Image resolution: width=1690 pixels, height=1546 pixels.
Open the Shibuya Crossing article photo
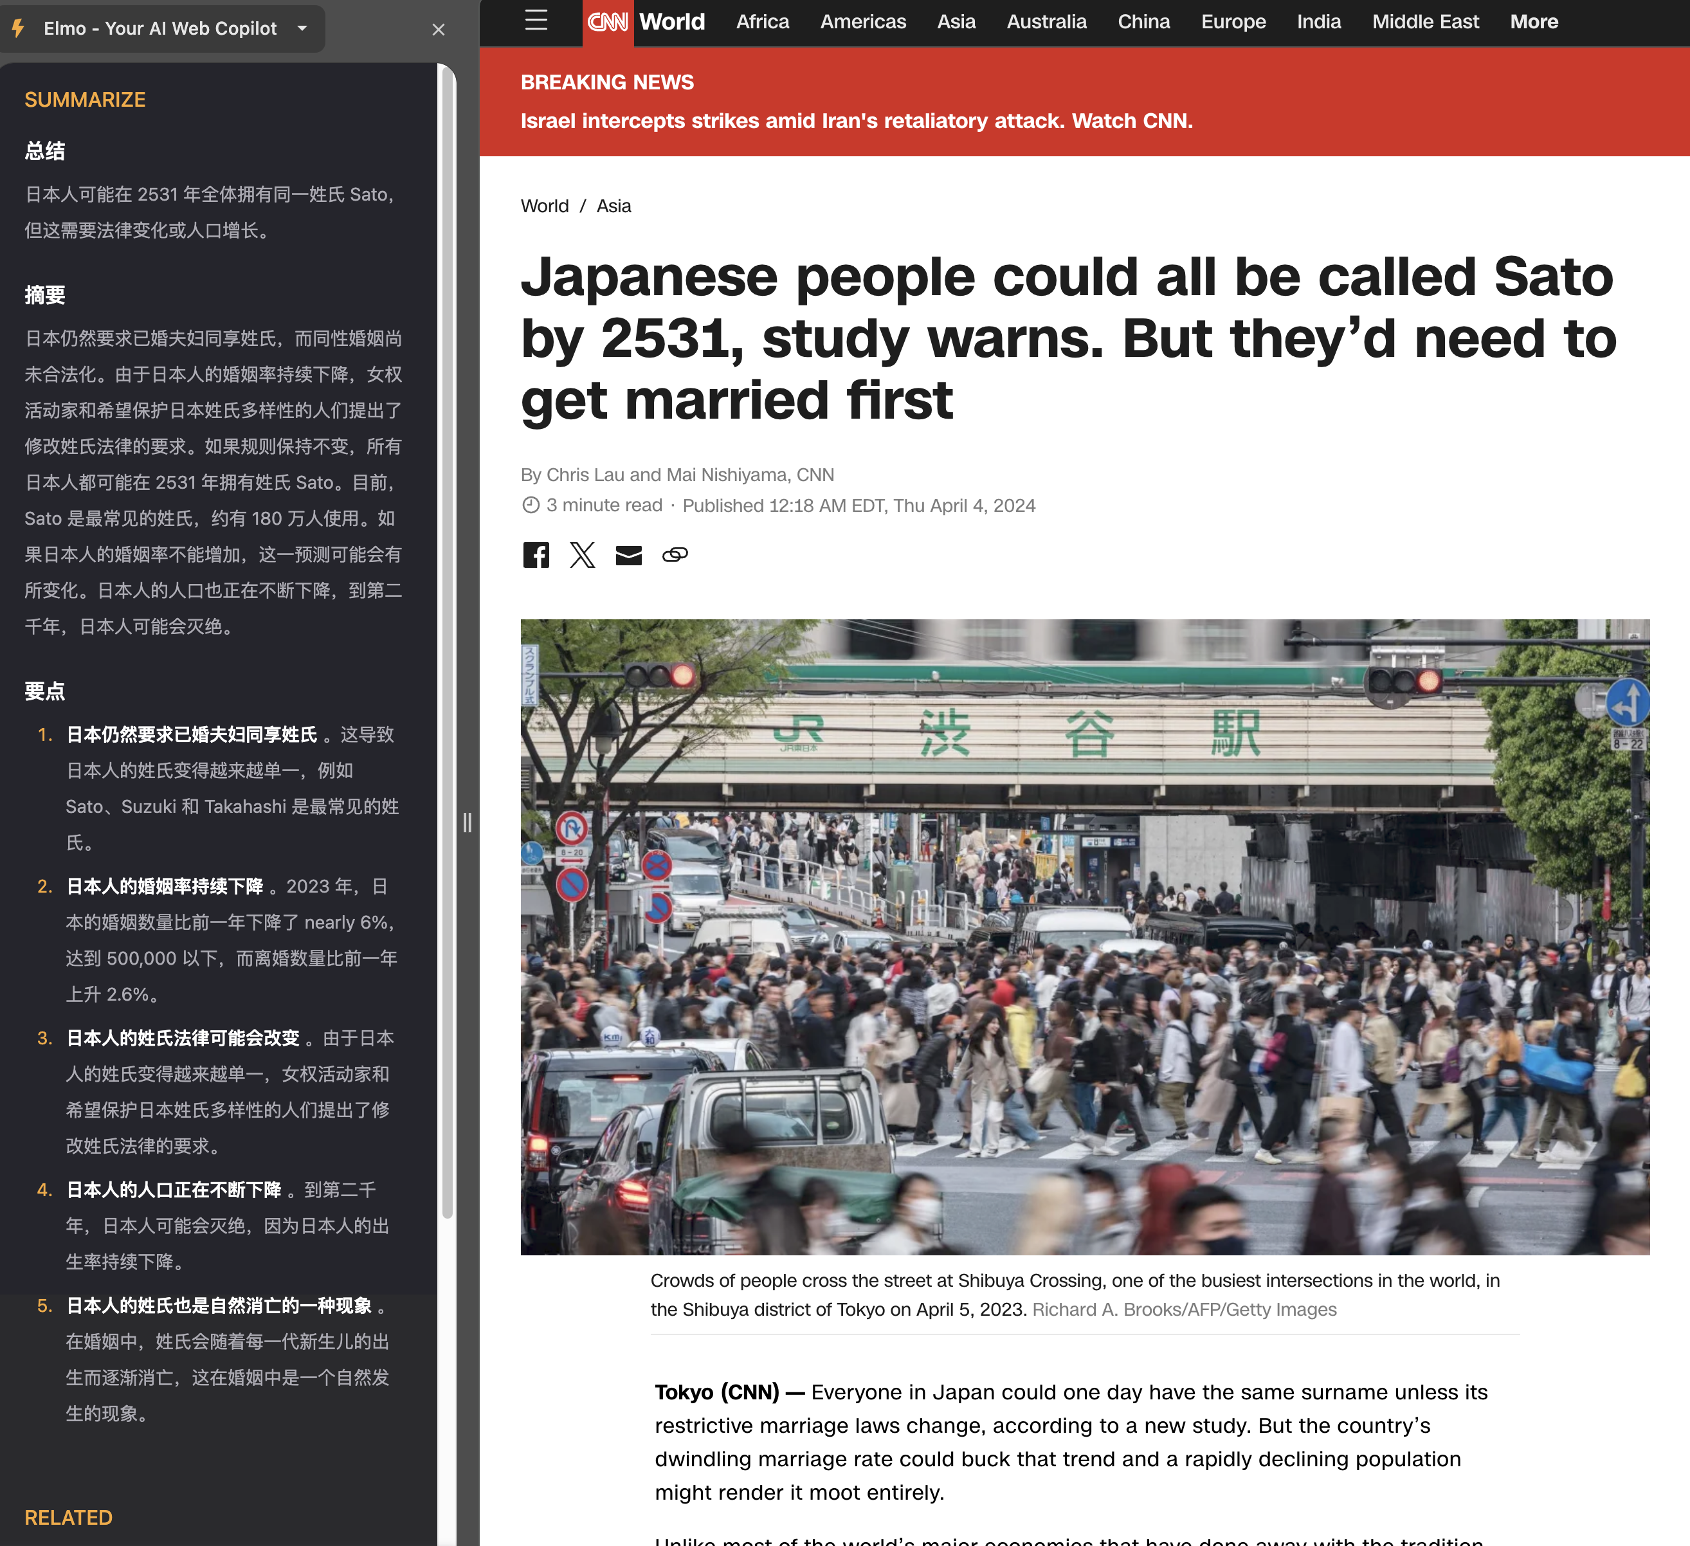1085,936
